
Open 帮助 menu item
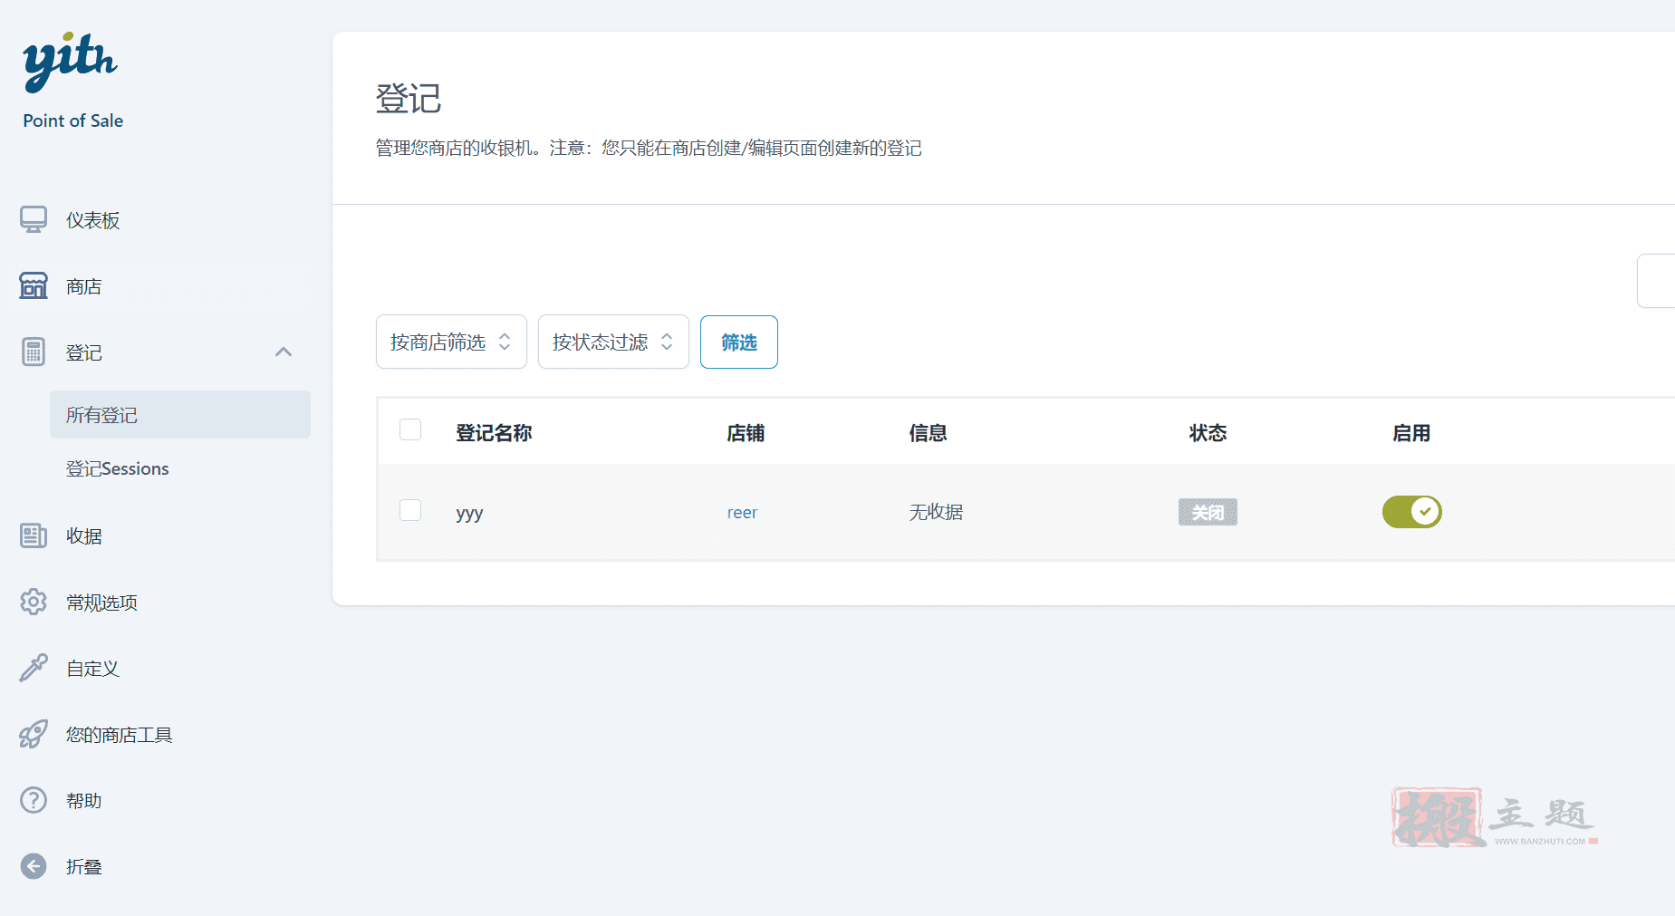click(x=83, y=801)
